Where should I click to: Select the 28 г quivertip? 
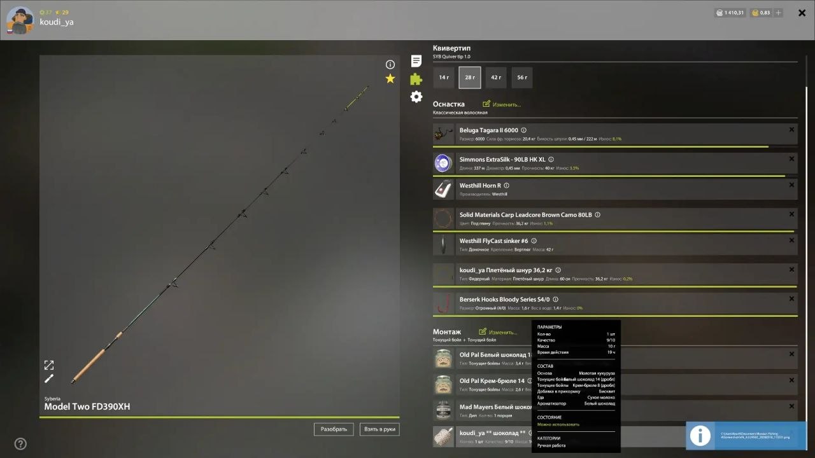470,78
